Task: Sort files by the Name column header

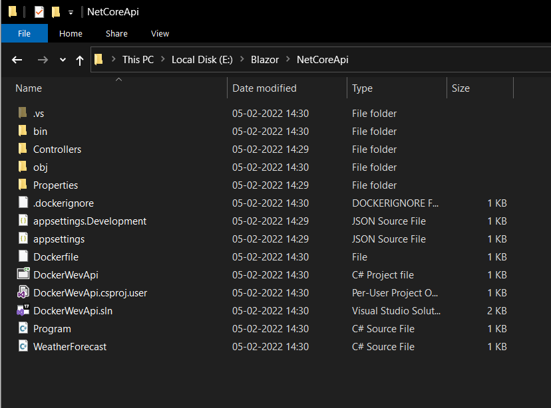Action: coord(29,88)
